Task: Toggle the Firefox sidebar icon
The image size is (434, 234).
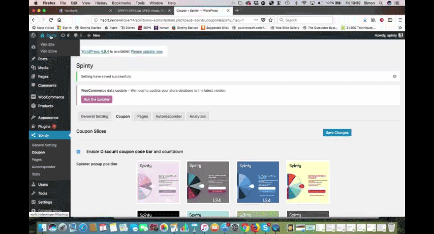Action: tap(390, 20)
